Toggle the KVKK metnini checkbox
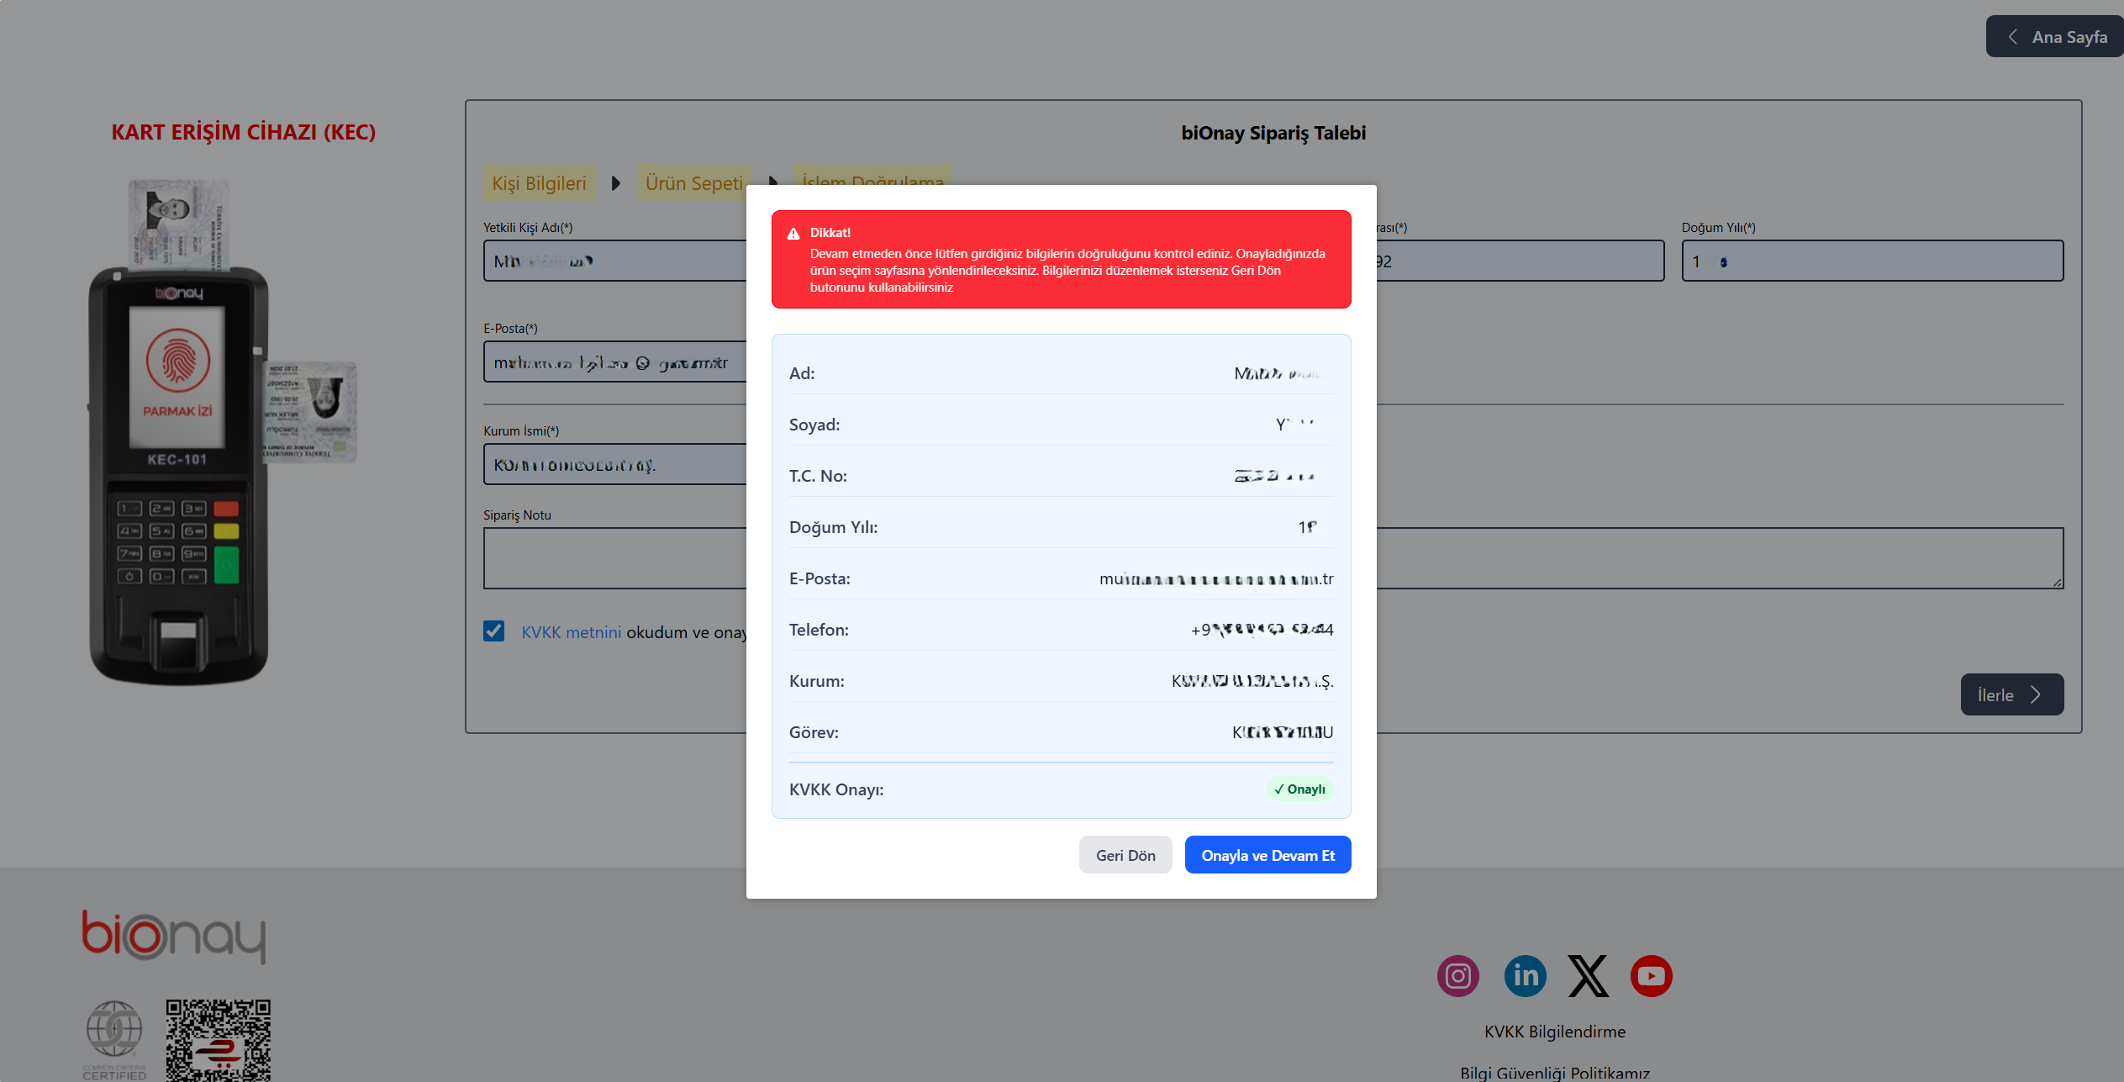2124x1082 pixels. [x=494, y=631]
